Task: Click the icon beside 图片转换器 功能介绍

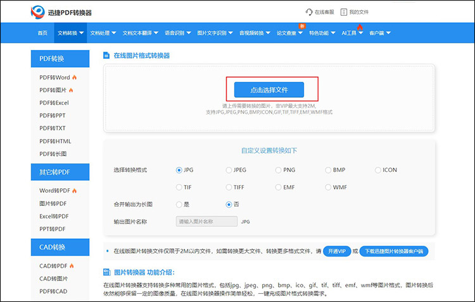Action: 107,272
